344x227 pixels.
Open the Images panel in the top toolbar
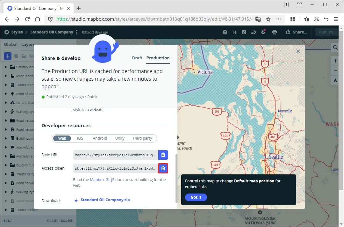pyautogui.click(x=244, y=32)
